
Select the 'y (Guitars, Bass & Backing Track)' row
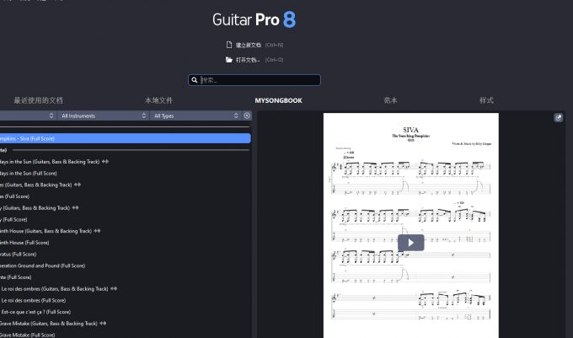click(35, 208)
